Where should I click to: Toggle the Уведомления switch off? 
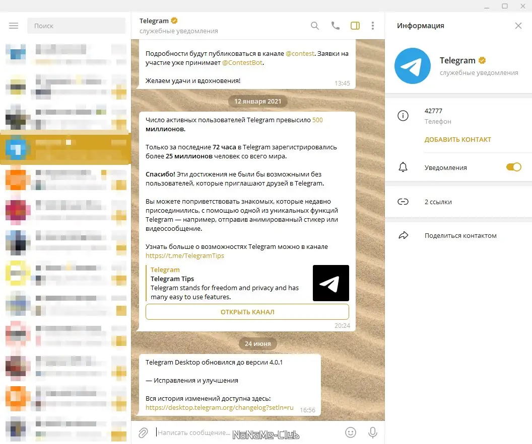coord(514,167)
